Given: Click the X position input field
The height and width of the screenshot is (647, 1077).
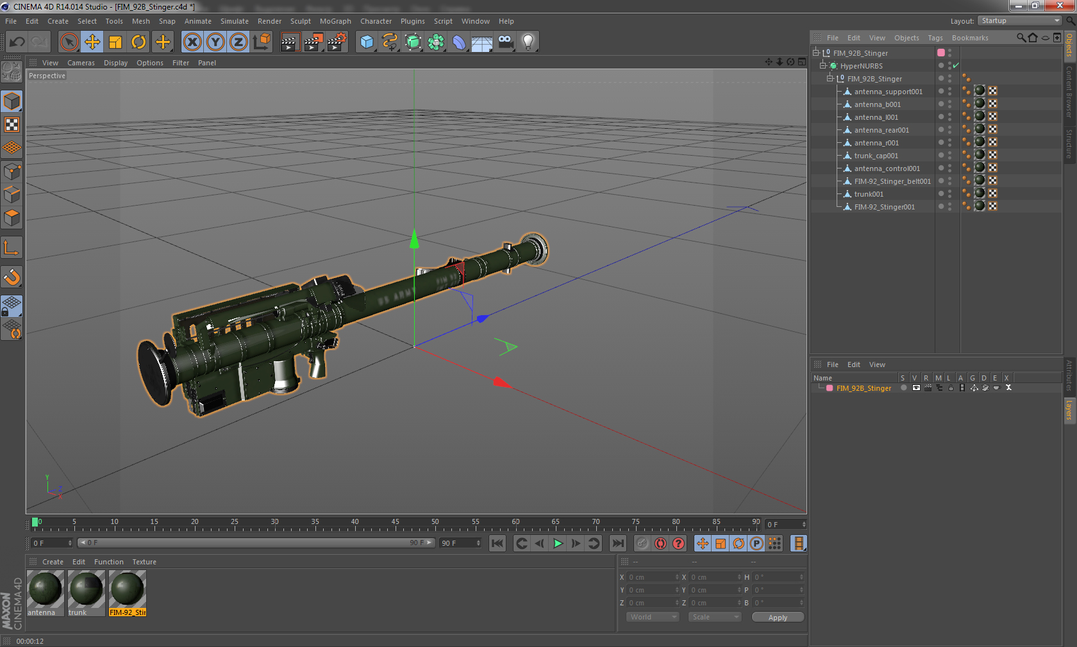Looking at the screenshot, I should pyautogui.click(x=653, y=577).
